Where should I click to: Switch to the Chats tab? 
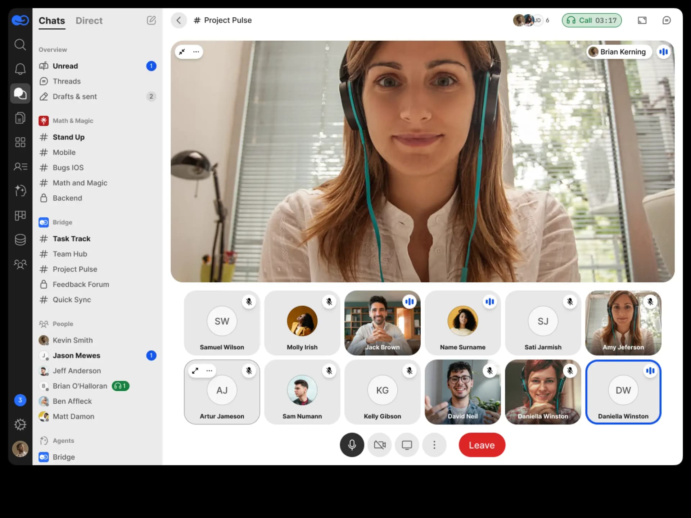coord(51,21)
